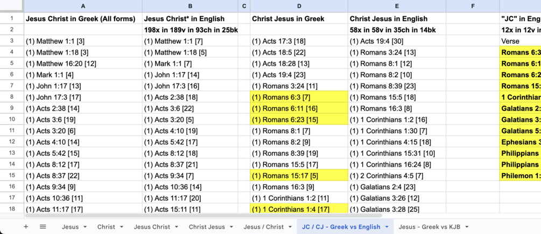Click the select-all corner box

12,6
